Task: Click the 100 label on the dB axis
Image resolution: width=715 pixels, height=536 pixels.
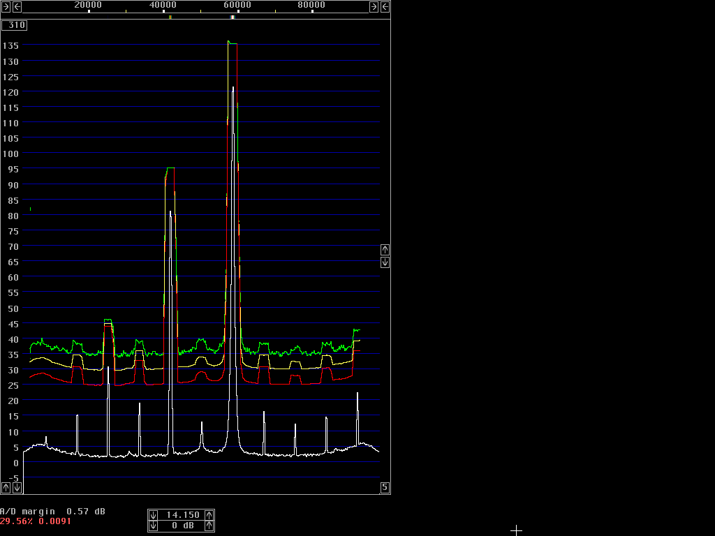Action: coord(10,154)
